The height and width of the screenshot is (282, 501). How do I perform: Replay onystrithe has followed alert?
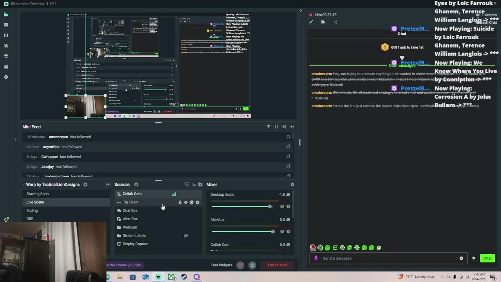[288, 146]
